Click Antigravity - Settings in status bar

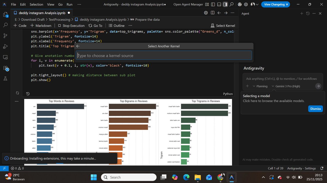[x=301, y=168]
